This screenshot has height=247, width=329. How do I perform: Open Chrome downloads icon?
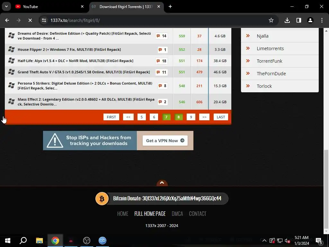pyautogui.click(x=287, y=20)
